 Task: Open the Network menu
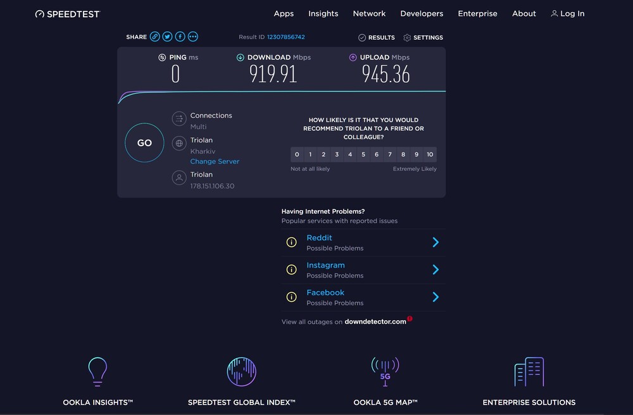[370, 14]
